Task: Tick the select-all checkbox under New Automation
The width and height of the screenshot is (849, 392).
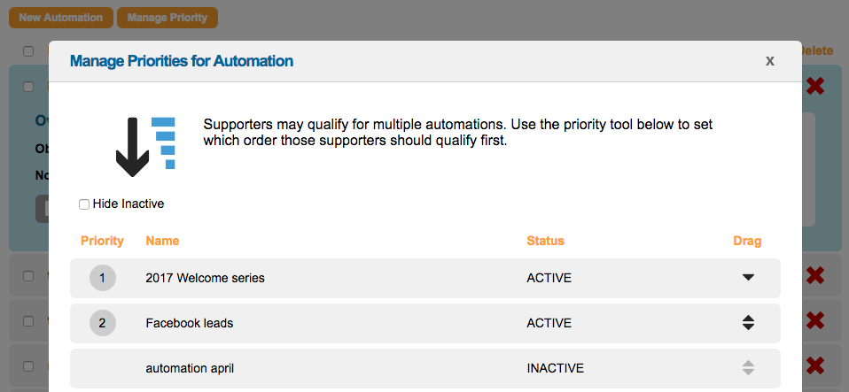Action: tap(28, 50)
